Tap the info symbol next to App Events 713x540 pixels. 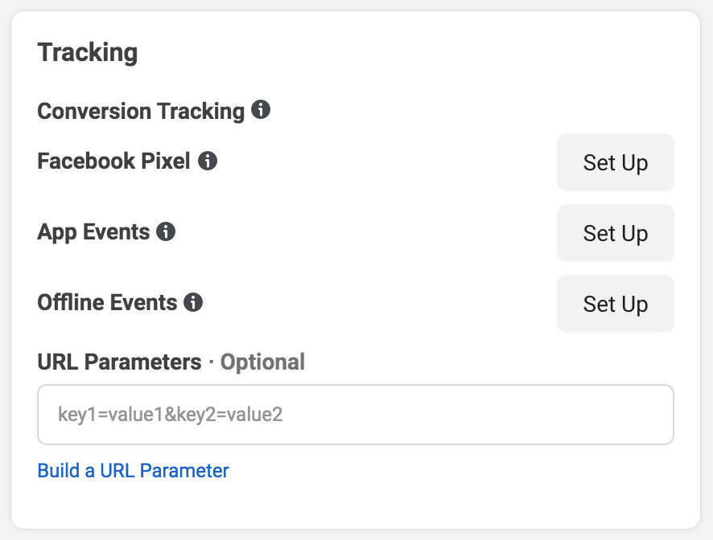click(167, 231)
